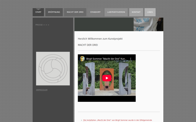Open the video title 'Birgit Sommer Macht der Drei'
This screenshot has height=122, width=196.
click(106, 59)
